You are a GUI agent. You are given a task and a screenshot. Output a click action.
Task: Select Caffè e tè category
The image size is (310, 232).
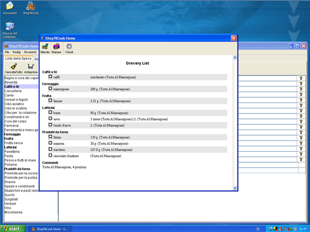pyautogui.click(x=12, y=86)
